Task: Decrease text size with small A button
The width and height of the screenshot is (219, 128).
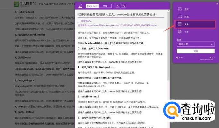Action: point(117,6)
